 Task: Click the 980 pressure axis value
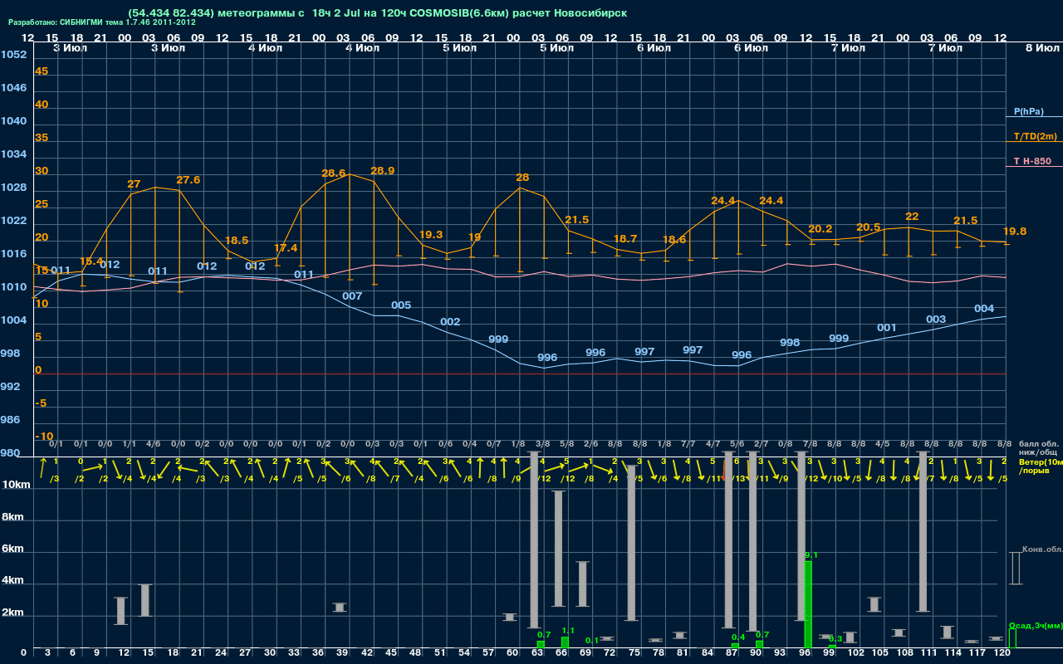[x=11, y=452]
